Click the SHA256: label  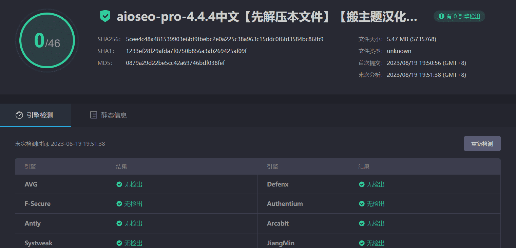109,39
